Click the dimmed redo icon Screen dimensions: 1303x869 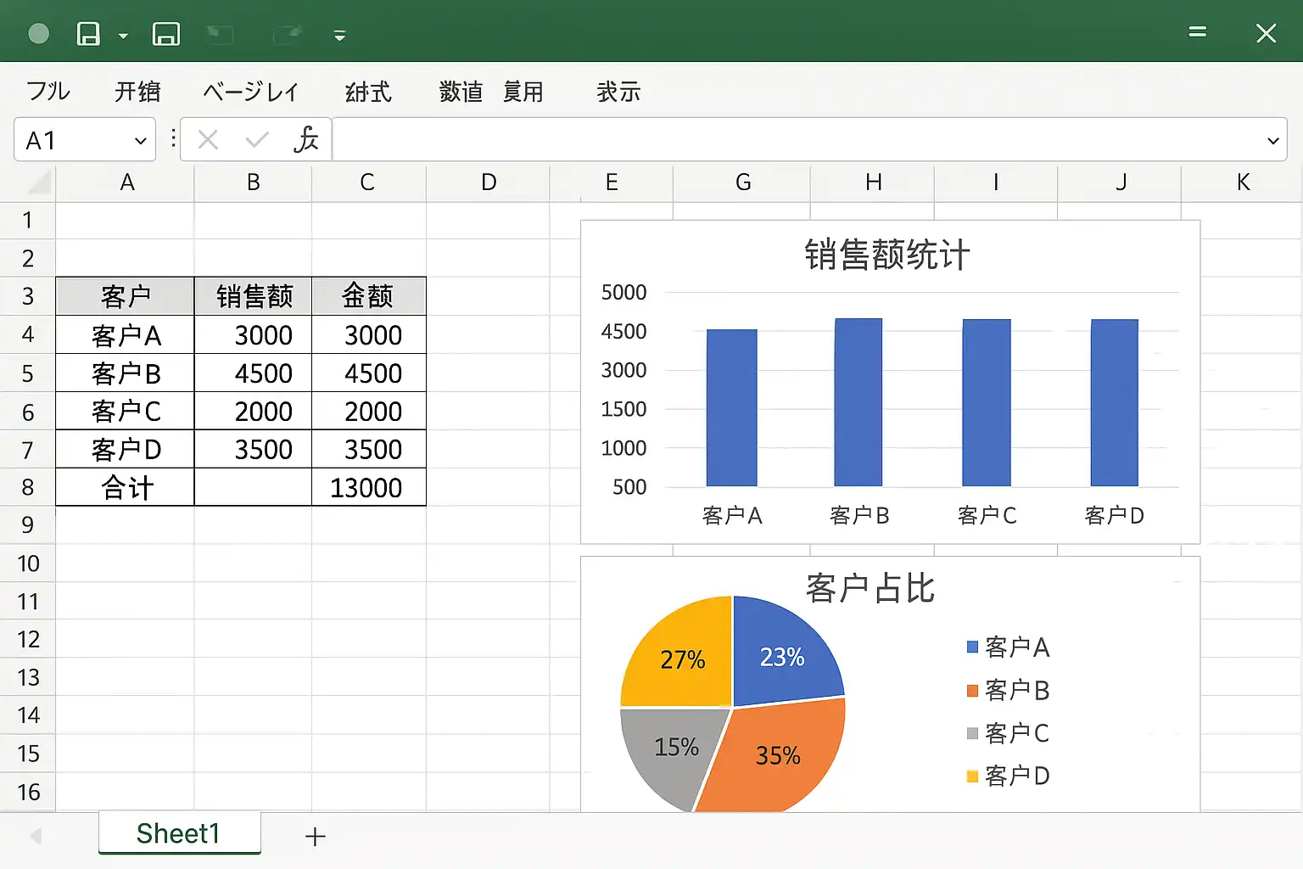coord(288,34)
